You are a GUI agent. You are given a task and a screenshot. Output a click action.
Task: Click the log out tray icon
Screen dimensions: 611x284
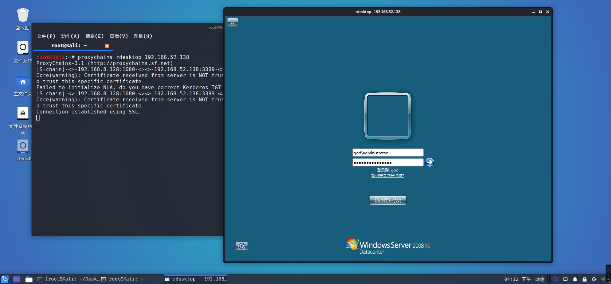(594, 279)
